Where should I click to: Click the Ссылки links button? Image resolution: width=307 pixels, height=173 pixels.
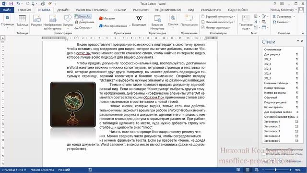pos(173,22)
